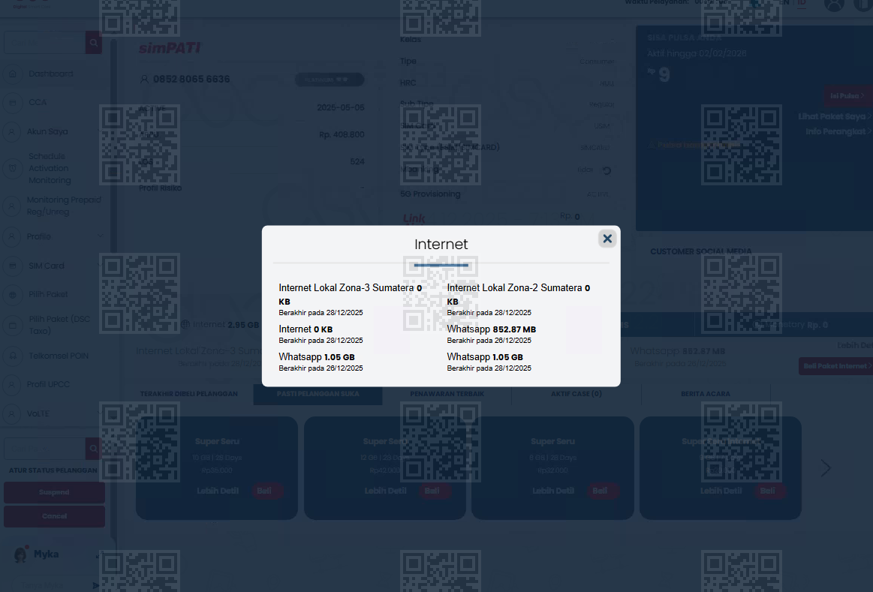
Task: Send message with Myka arrow icon
Action: tap(96, 585)
